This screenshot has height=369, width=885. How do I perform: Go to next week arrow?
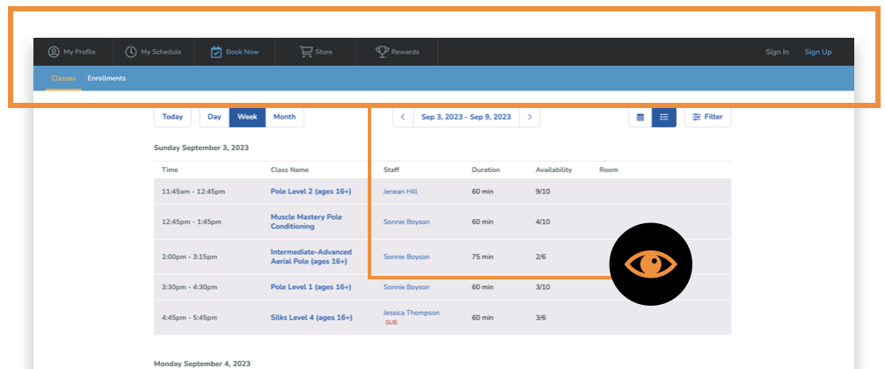pos(530,117)
